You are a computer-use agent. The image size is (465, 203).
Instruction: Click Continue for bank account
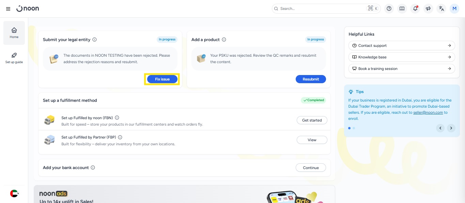[x=311, y=168]
